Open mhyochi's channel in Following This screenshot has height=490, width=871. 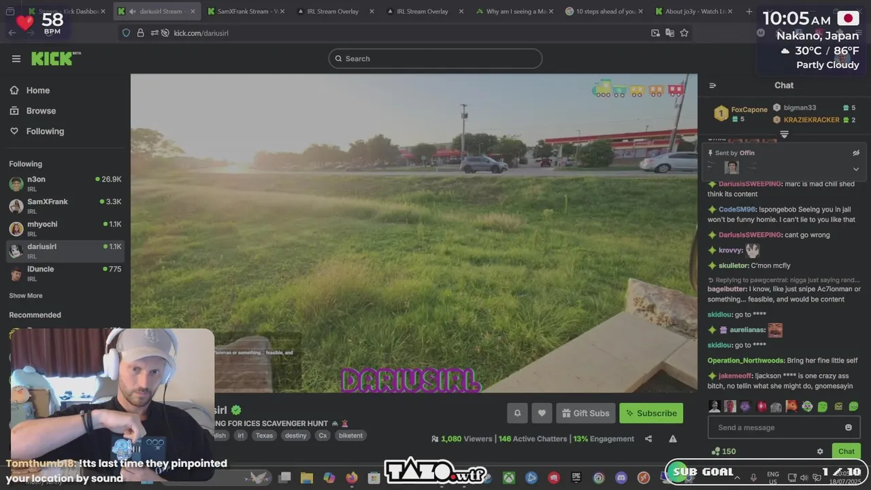click(65, 228)
